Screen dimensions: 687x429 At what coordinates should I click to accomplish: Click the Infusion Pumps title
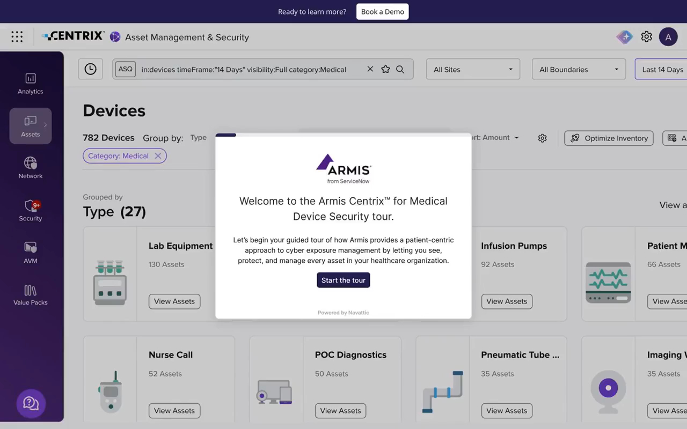click(x=514, y=246)
